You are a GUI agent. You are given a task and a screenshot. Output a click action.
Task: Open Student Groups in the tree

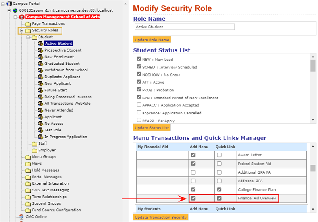tap(46, 203)
